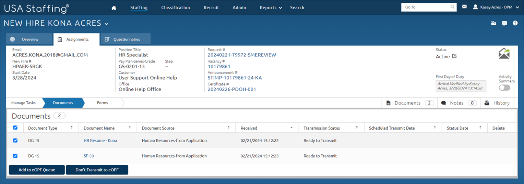524x184 pixels.
Task: Open the Search menu item
Action: coord(297,8)
